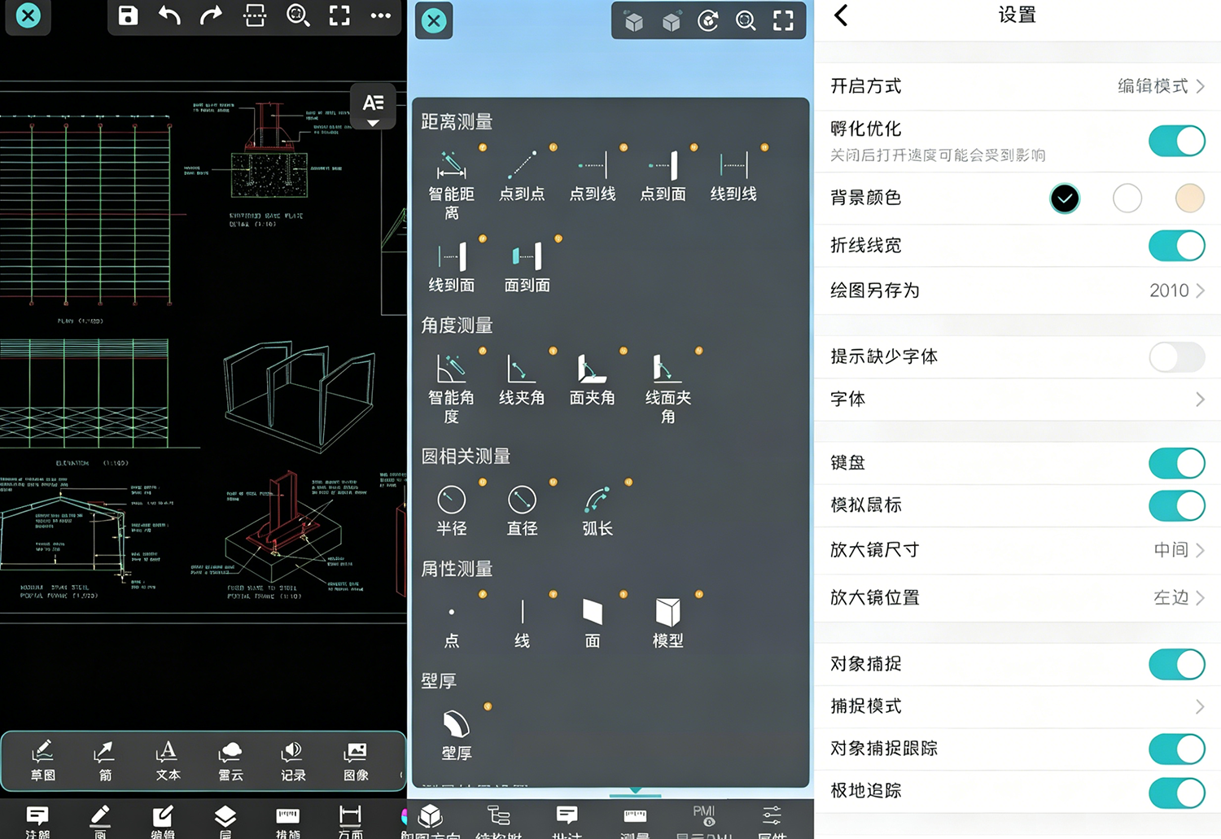Choose 线面夹角 line-face angle measurement
Screen dimensions: 1221x839
(668, 388)
